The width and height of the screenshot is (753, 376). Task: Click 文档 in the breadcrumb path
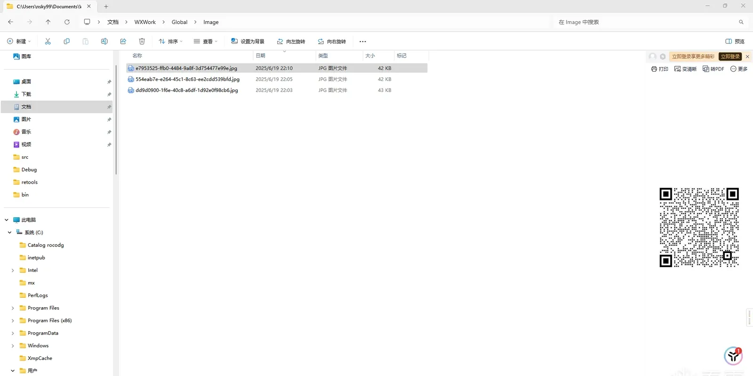(113, 22)
